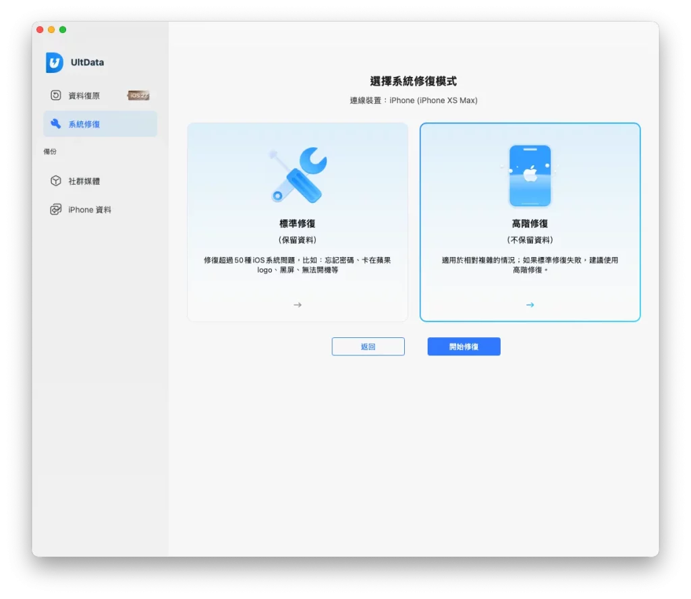
Task: Select the 系統修復 wrench icon
Action: (55, 123)
